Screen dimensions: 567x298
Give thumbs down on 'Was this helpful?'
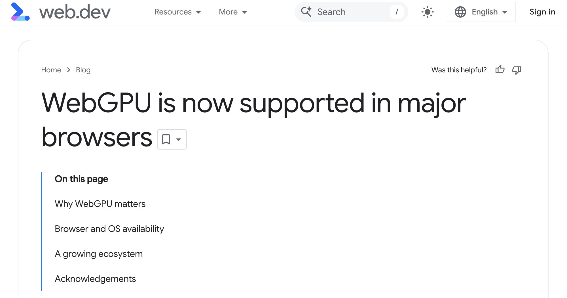click(x=517, y=70)
